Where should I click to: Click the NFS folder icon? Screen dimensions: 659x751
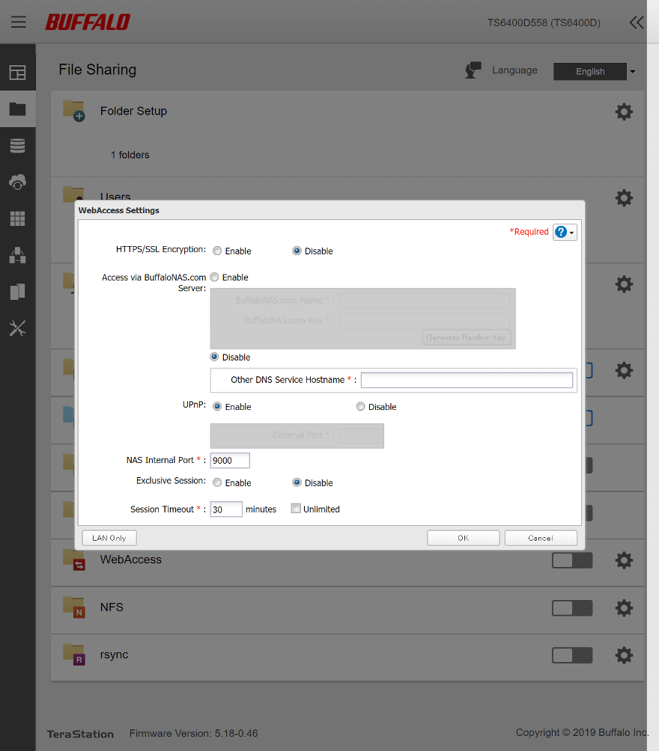pyautogui.click(x=74, y=607)
